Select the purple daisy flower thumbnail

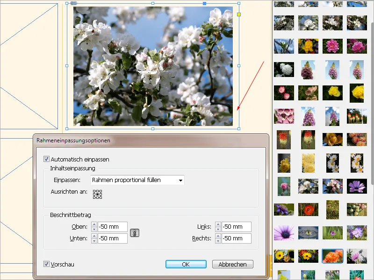(x=284, y=232)
